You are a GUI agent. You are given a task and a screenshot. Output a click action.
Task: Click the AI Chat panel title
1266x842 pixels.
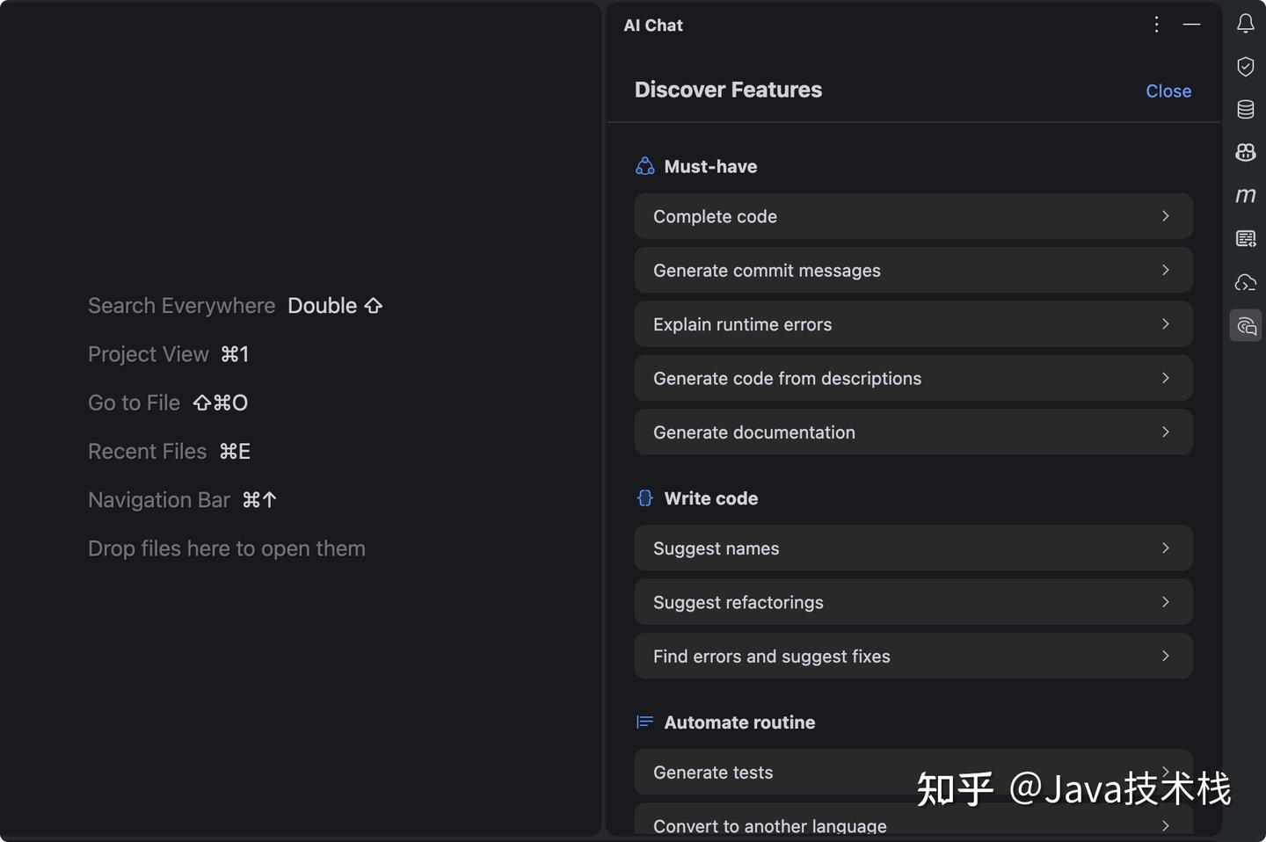(653, 25)
